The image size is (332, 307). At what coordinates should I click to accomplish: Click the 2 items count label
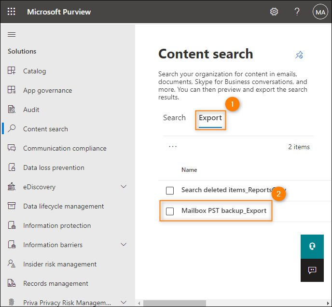point(299,147)
